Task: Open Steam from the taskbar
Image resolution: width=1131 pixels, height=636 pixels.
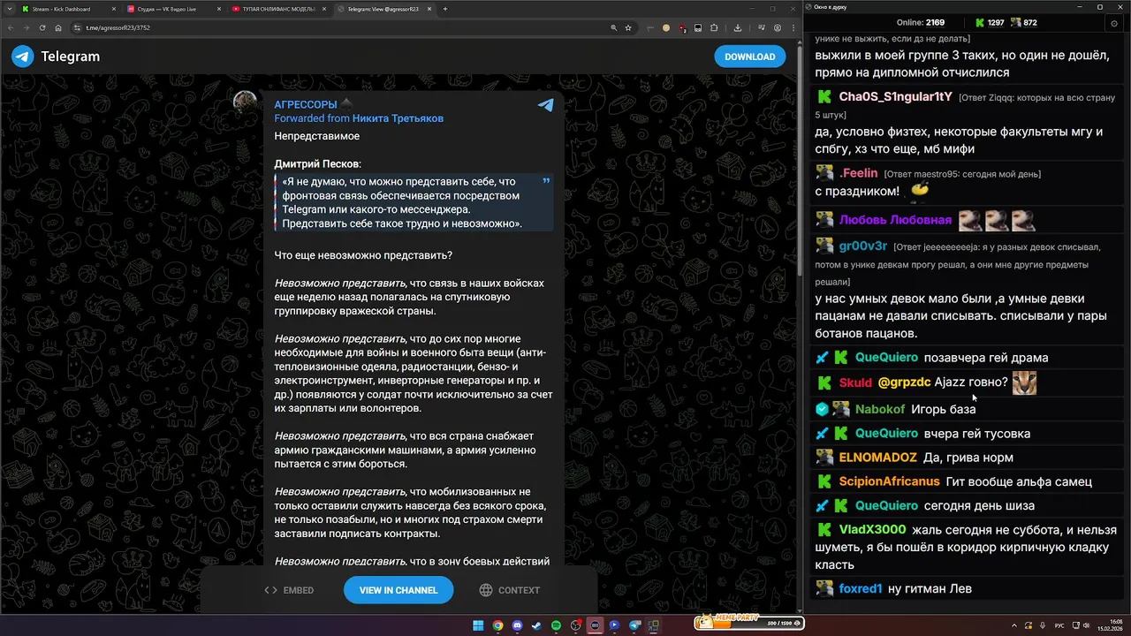Action: point(536,625)
